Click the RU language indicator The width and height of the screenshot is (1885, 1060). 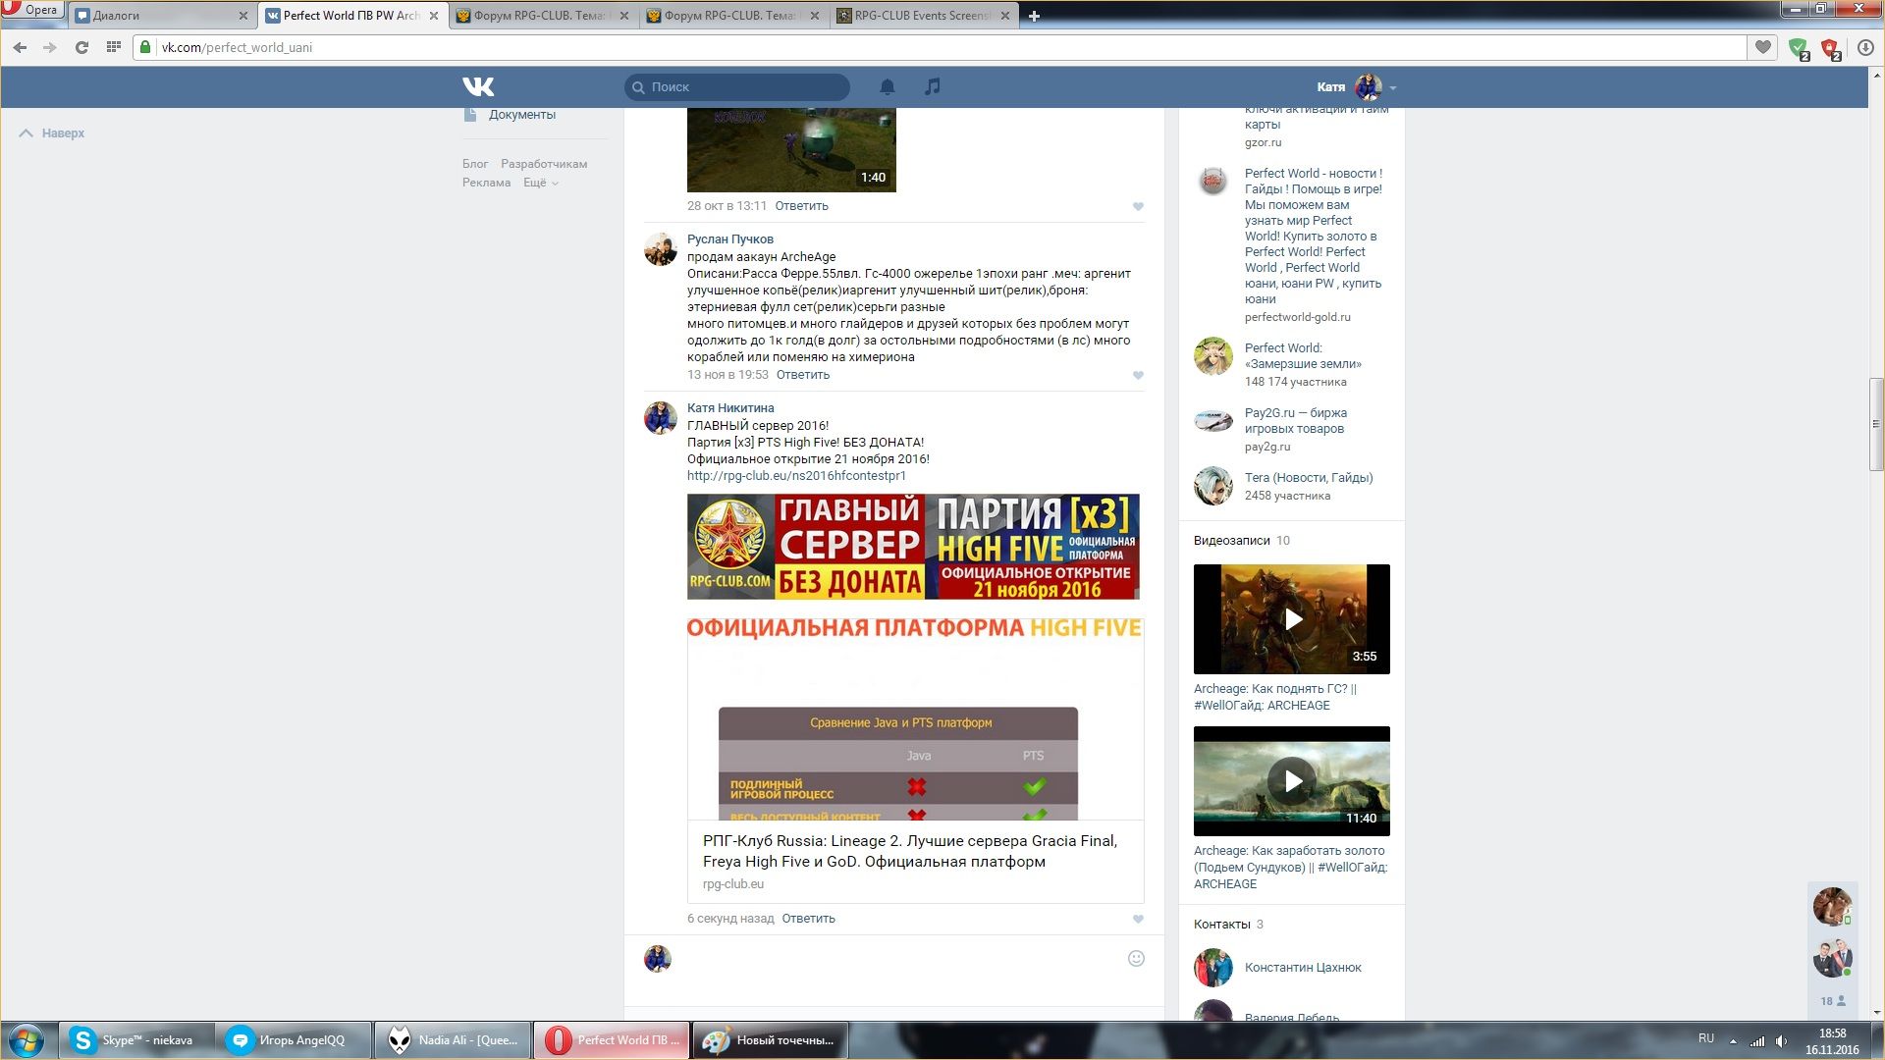coord(1706,1038)
